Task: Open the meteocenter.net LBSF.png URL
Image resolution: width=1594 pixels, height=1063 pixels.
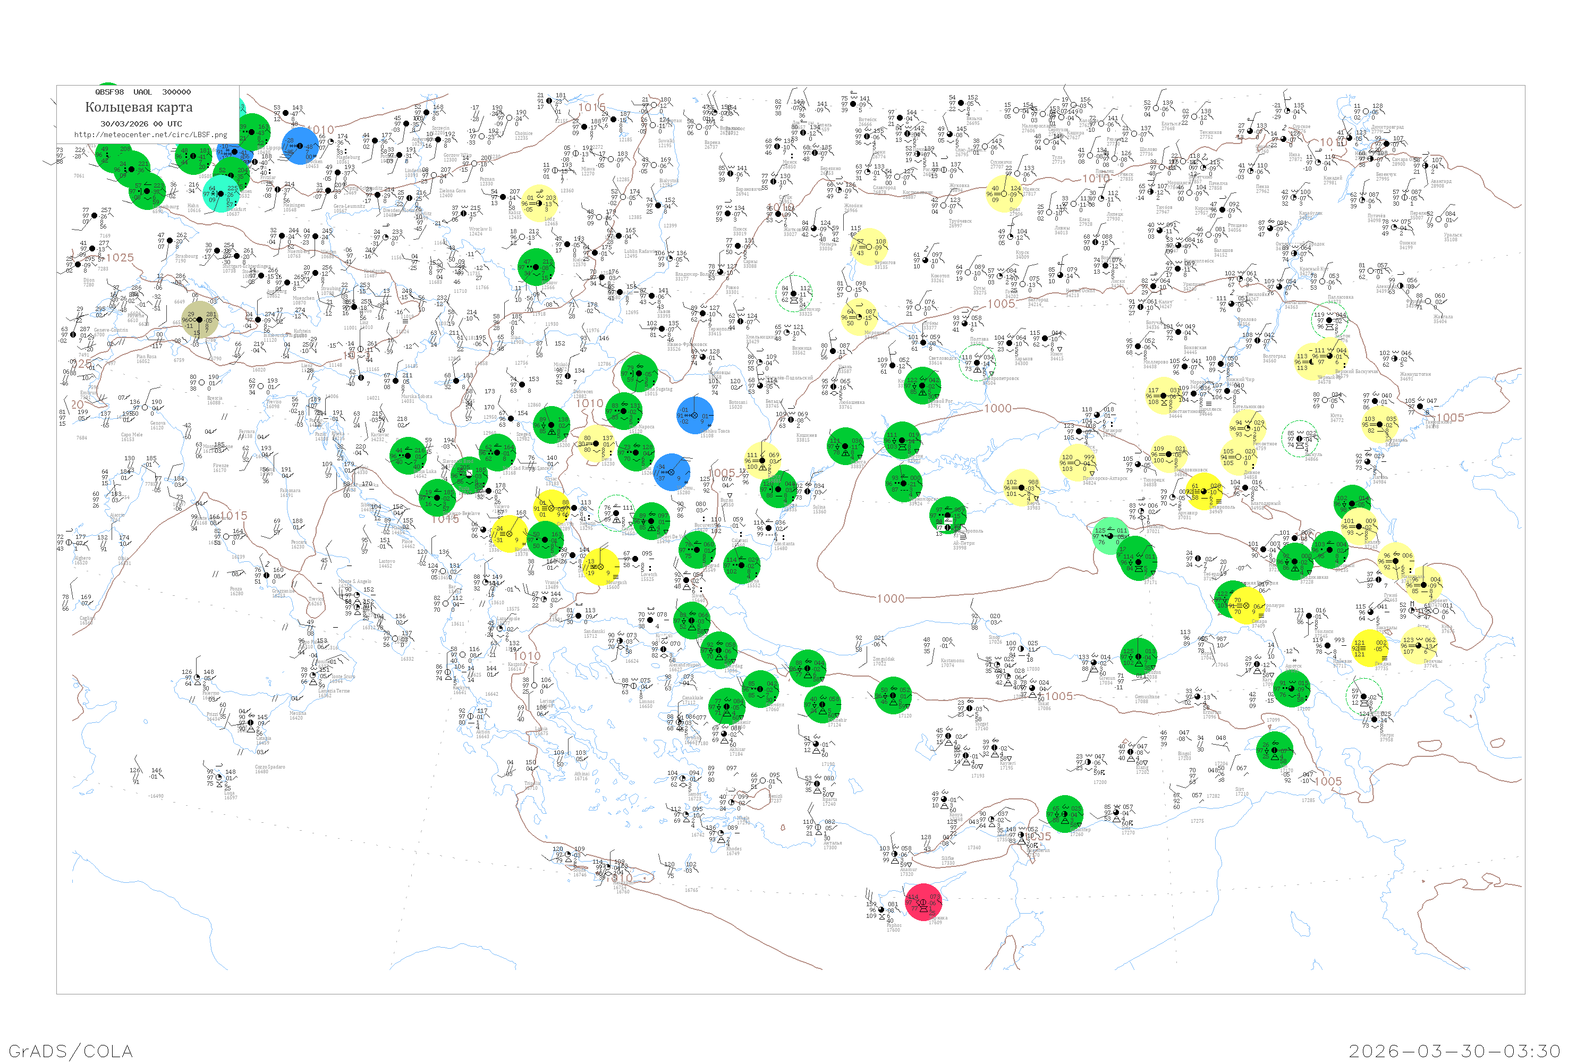Action: (150, 134)
